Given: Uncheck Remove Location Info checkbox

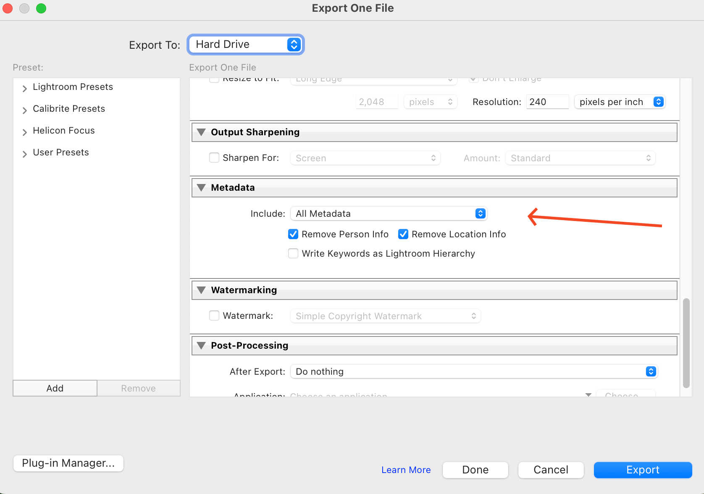Looking at the screenshot, I should [403, 234].
